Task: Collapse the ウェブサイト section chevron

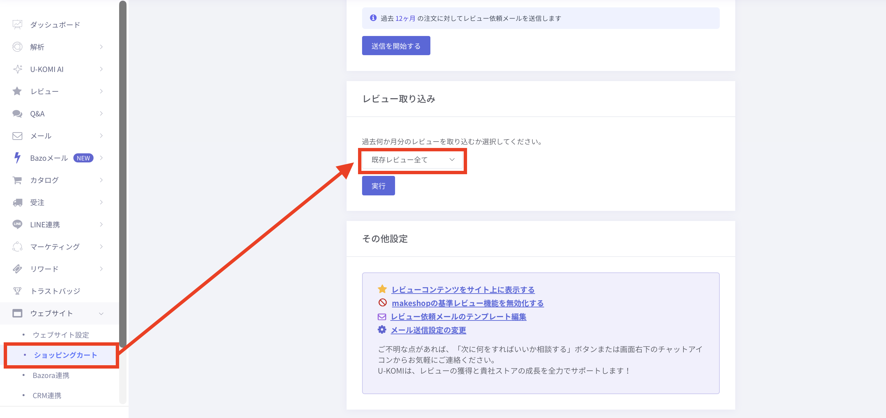Action: coord(101,313)
